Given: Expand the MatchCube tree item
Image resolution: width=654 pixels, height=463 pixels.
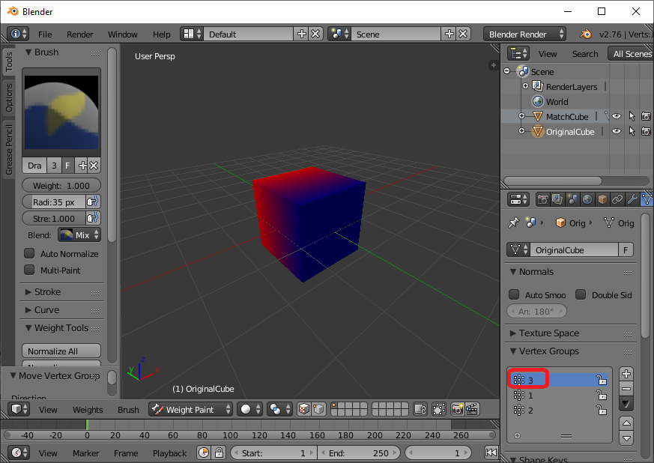Looking at the screenshot, I should pyautogui.click(x=521, y=116).
